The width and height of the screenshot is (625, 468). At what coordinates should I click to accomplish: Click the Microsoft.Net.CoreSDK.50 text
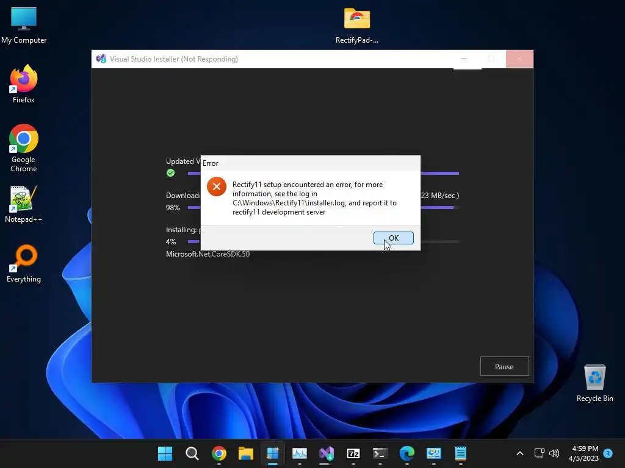point(208,254)
